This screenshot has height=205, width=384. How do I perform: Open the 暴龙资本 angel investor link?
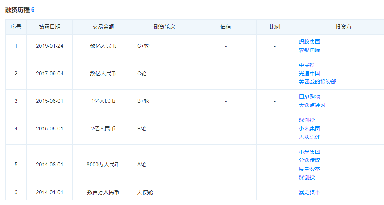coord(309,192)
